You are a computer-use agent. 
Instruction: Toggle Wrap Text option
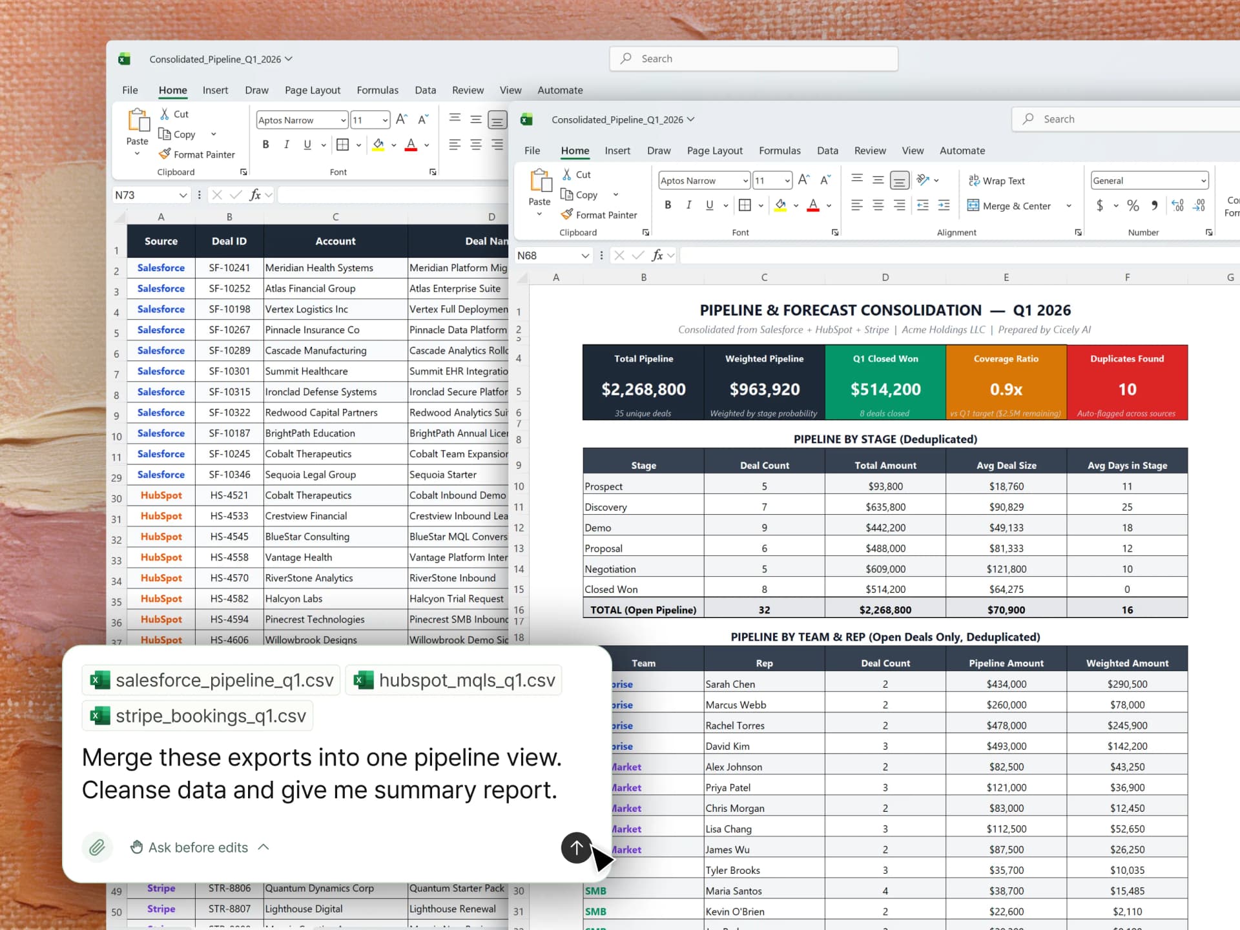[x=997, y=181]
